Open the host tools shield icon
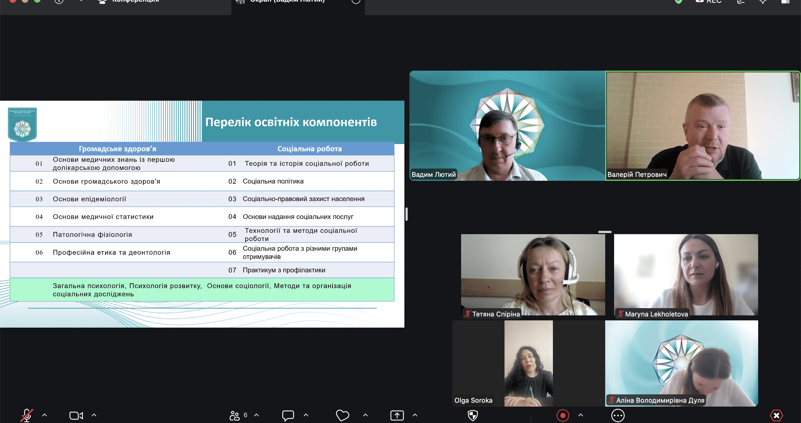This screenshot has width=801, height=423. (x=473, y=415)
